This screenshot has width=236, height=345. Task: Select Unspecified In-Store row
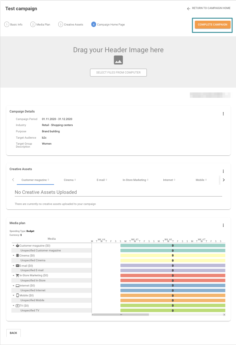click(x=52, y=280)
